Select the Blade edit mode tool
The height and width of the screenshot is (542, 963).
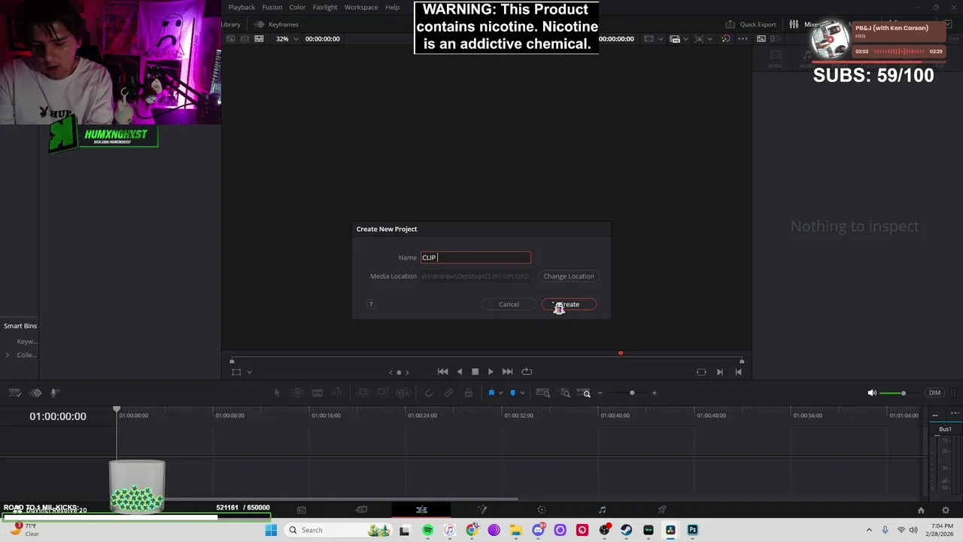click(317, 393)
